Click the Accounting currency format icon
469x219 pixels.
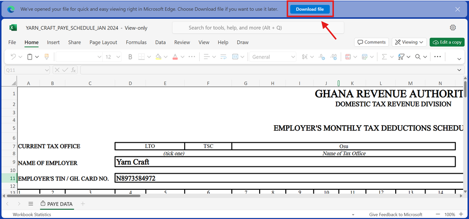(x=305, y=57)
